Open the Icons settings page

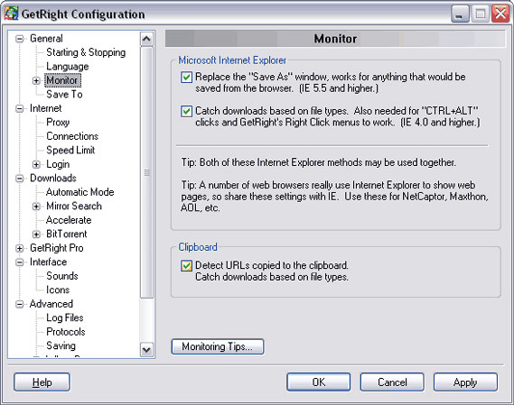point(58,290)
